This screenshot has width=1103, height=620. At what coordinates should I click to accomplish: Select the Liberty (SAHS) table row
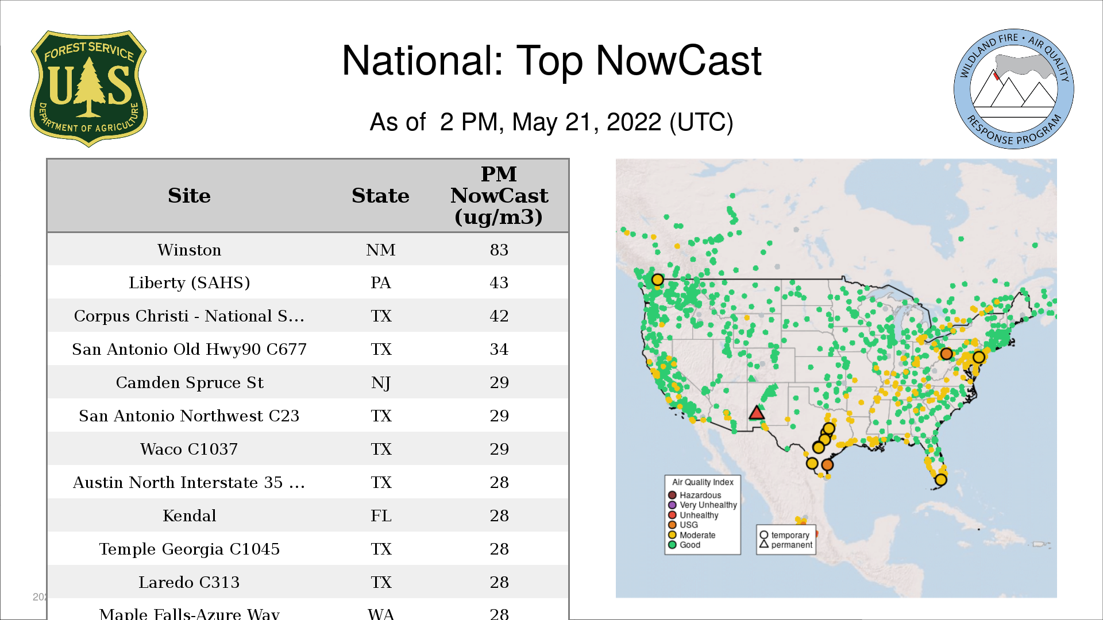pos(189,282)
